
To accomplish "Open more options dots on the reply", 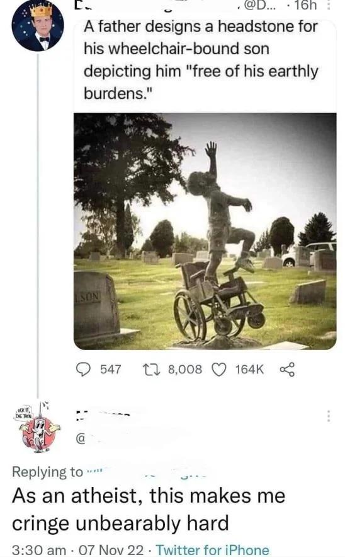I will pos(329,416).
